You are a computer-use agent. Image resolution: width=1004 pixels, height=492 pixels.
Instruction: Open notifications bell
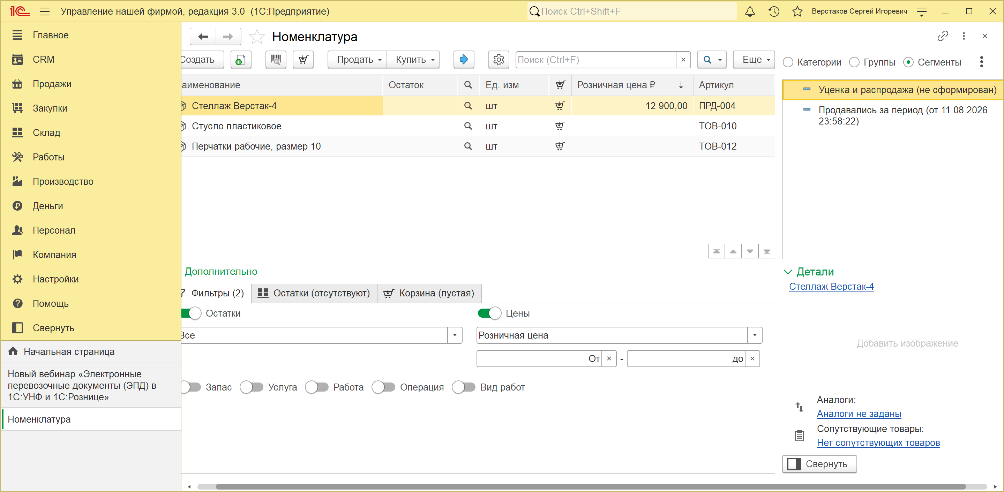(x=750, y=11)
